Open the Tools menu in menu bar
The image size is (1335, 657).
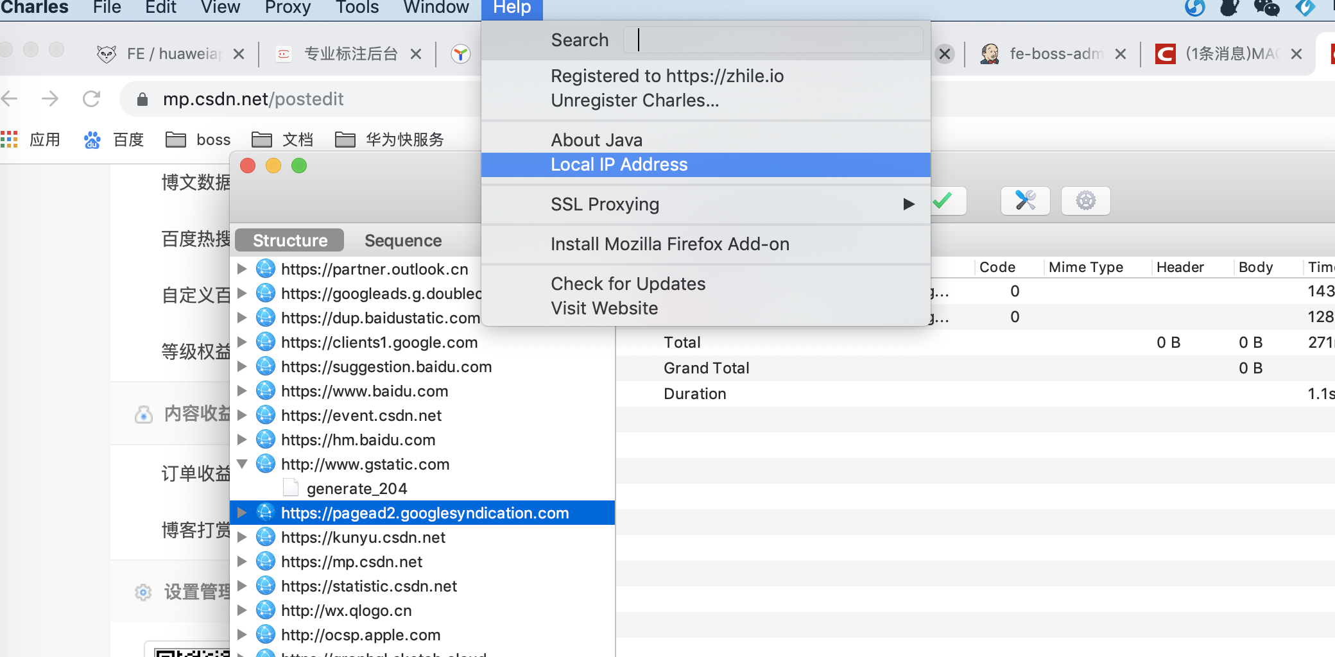(x=357, y=8)
